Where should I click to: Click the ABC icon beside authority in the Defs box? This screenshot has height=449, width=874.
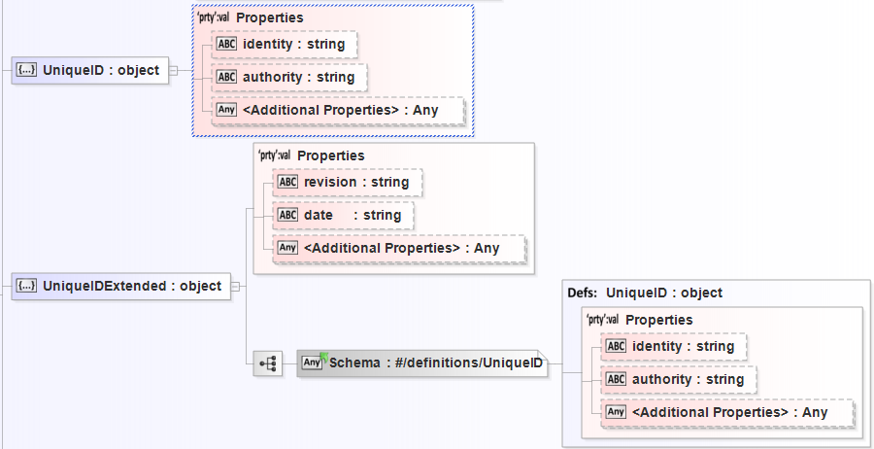click(x=616, y=379)
